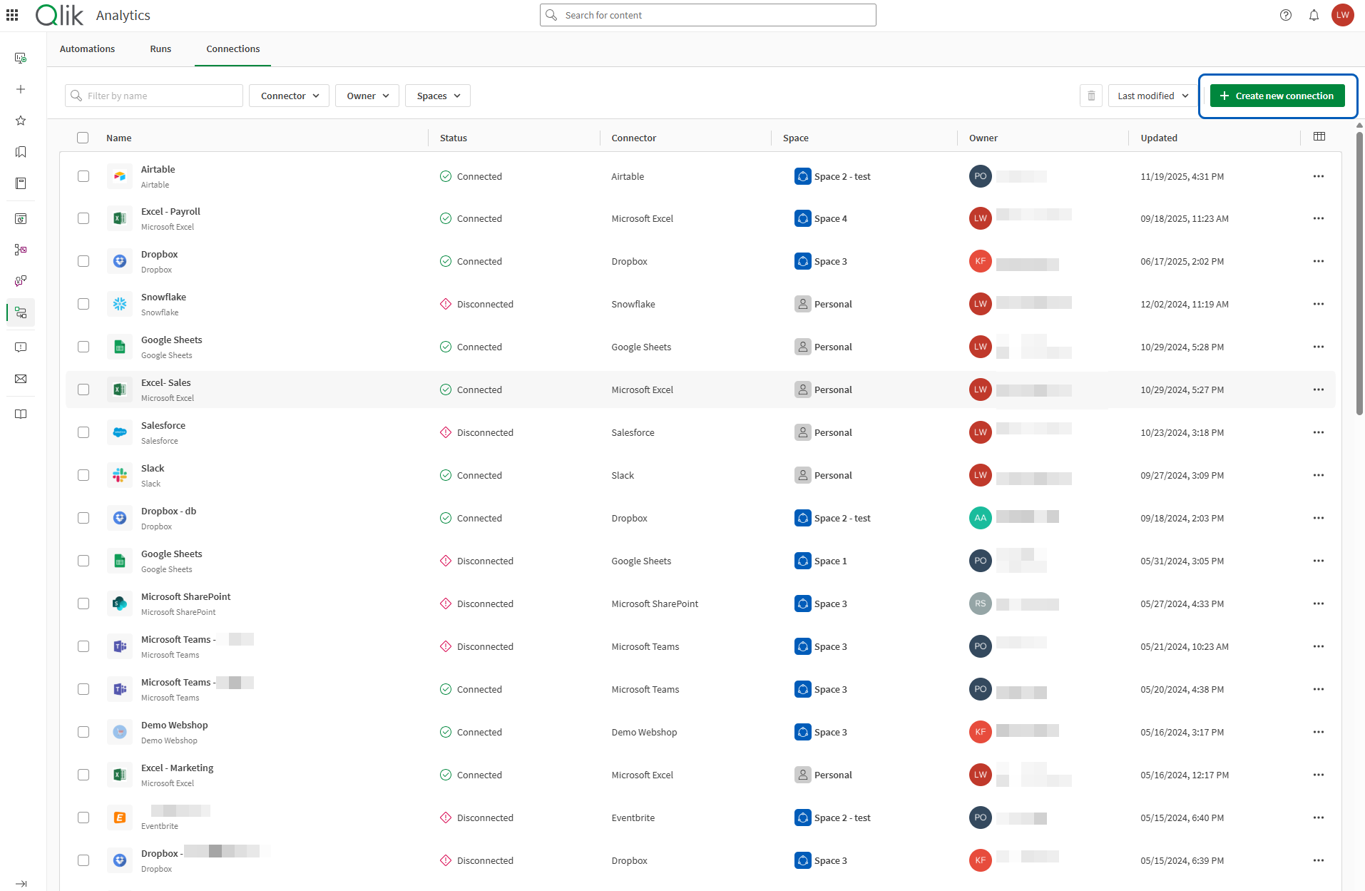Image resolution: width=1365 pixels, height=891 pixels.
Task: Click the Space 1 cell in Google Sheets row
Action: (x=821, y=561)
